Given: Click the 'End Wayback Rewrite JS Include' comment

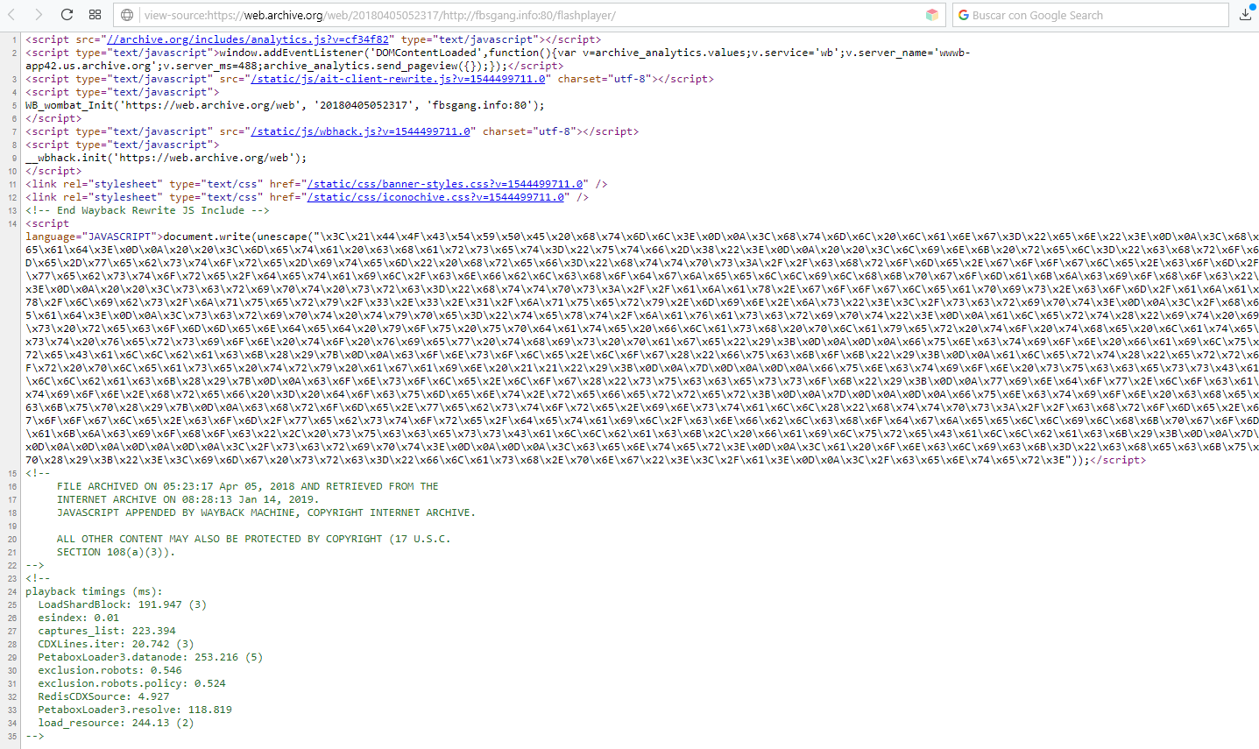Looking at the screenshot, I should coord(147,210).
